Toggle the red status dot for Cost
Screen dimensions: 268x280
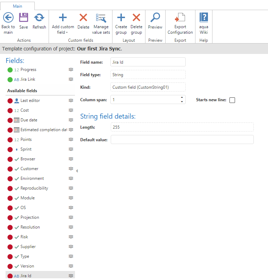pyautogui.click(x=10, y=110)
